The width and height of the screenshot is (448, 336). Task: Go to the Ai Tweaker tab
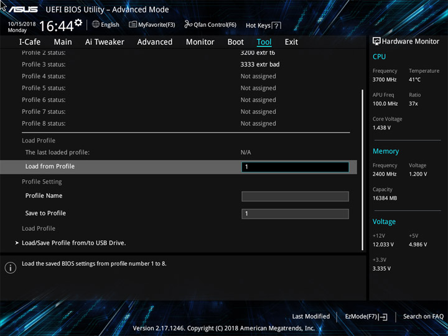(x=105, y=42)
